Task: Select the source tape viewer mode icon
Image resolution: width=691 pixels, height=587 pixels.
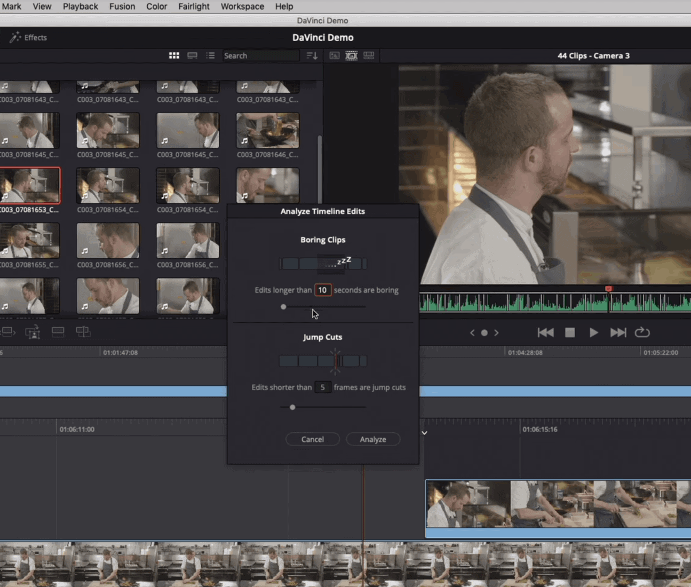Action: [351, 55]
